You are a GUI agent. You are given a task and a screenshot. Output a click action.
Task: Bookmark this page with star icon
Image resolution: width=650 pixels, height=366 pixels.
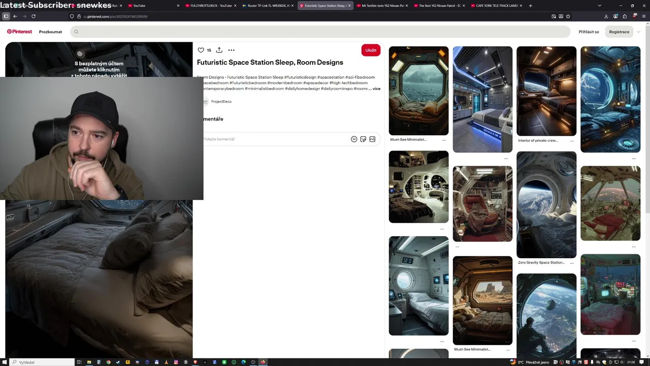(x=568, y=16)
